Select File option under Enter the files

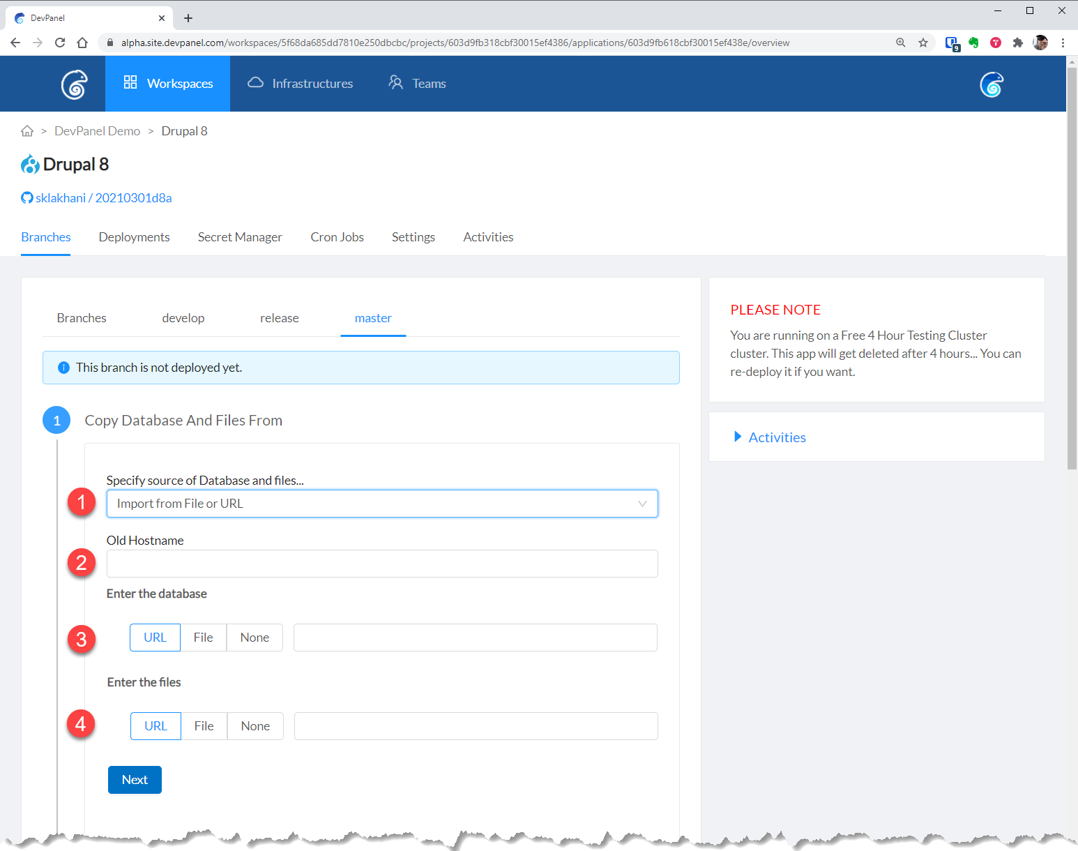pyautogui.click(x=204, y=726)
